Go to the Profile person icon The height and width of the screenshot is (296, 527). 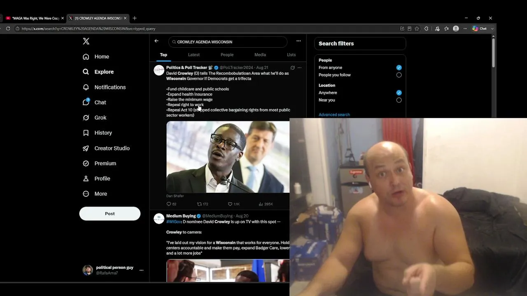[x=86, y=179]
